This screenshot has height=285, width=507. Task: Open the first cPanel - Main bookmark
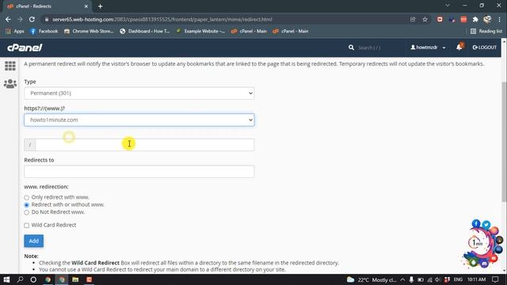(x=249, y=32)
